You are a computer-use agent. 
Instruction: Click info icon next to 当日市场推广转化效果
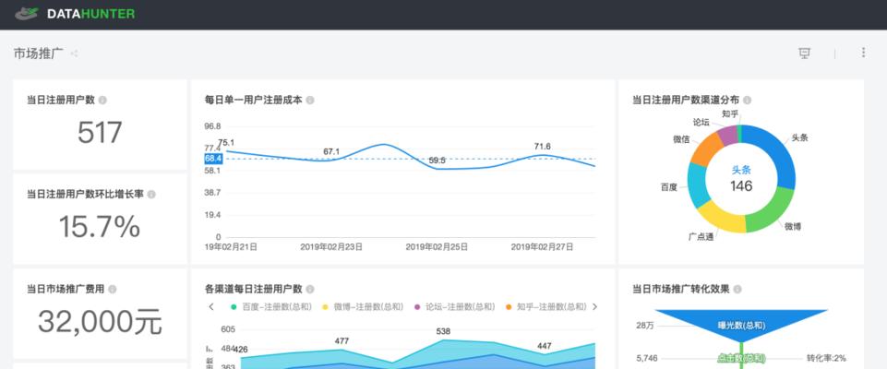pos(737,290)
